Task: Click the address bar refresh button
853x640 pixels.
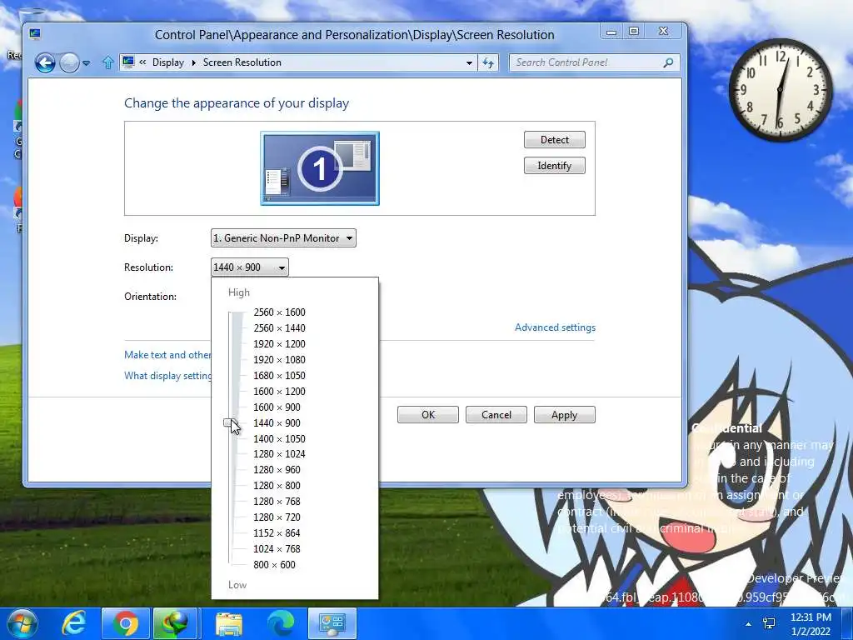Action: tap(488, 62)
